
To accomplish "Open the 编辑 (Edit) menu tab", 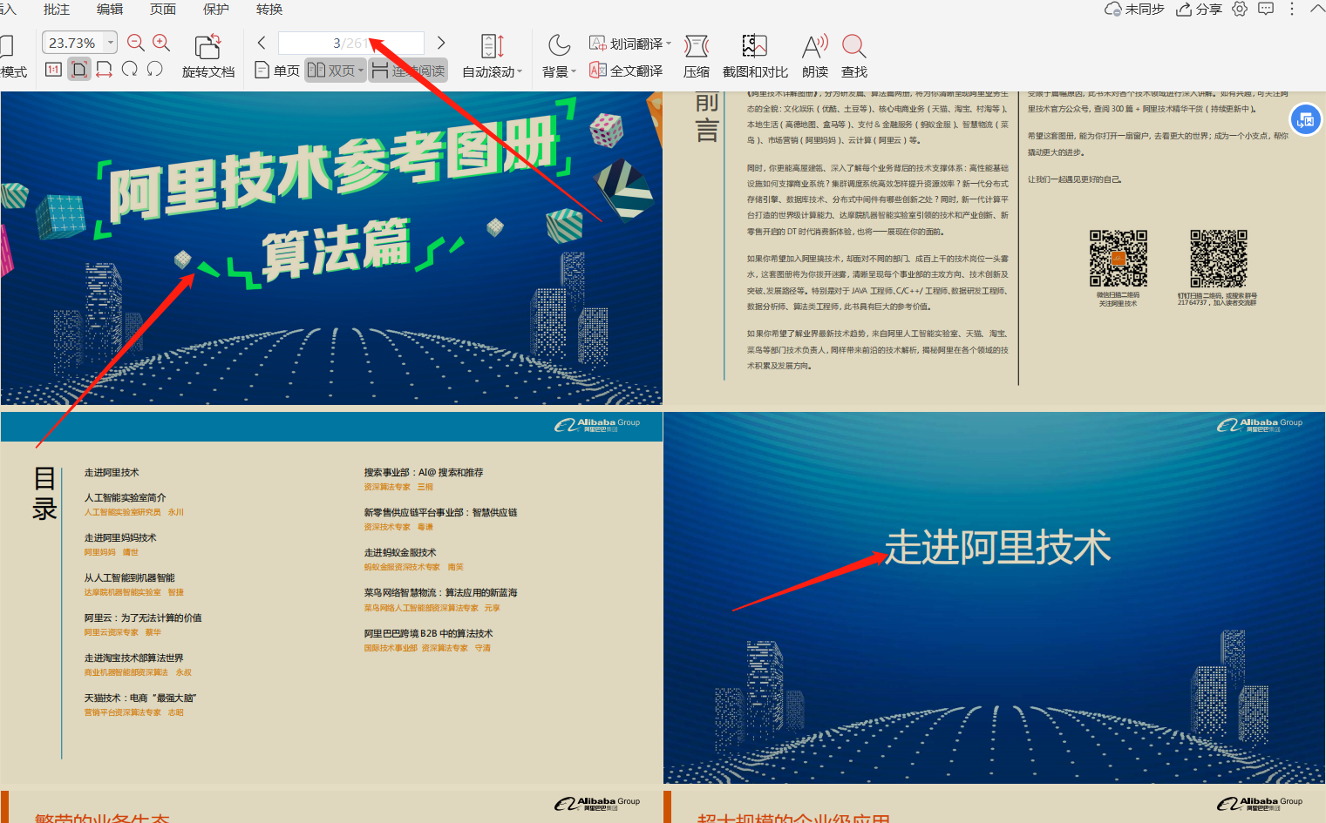I will [110, 9].
